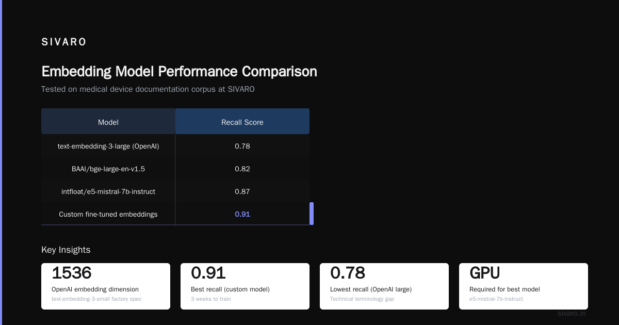Open the GPU Required for best model card
Screen dimensions: 619x325
(524, 286)
